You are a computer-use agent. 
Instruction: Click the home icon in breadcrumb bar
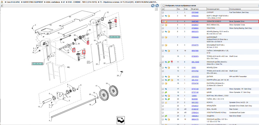coord(2,2)
